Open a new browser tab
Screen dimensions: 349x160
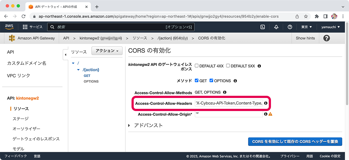coord(97,7)
